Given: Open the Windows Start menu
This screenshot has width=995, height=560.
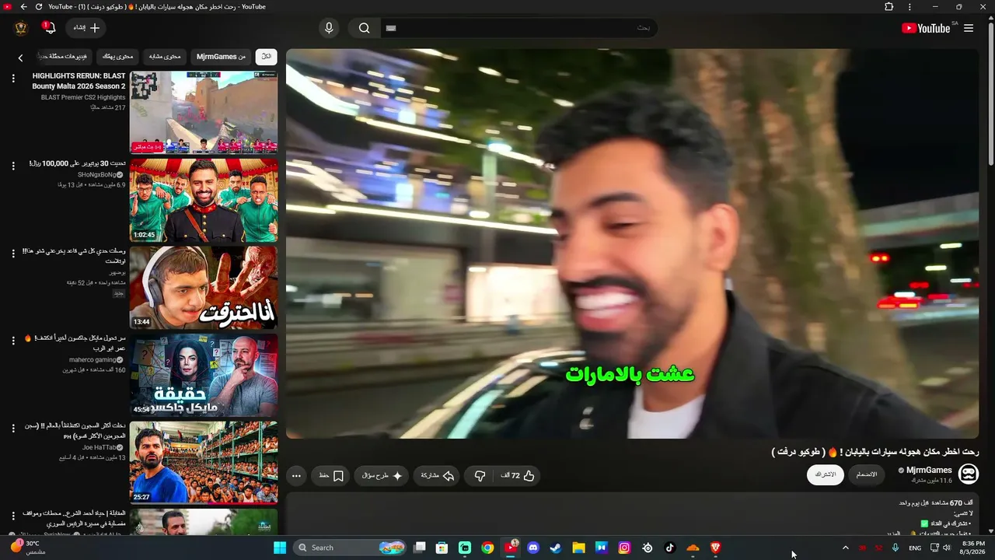Looking at the screenshot, I should pyautogui.click(x=280, y=548).
